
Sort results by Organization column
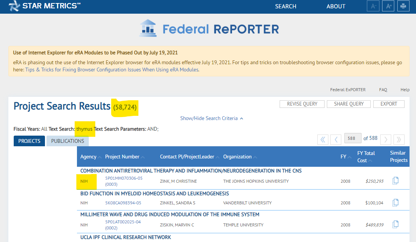pos(240,157)
